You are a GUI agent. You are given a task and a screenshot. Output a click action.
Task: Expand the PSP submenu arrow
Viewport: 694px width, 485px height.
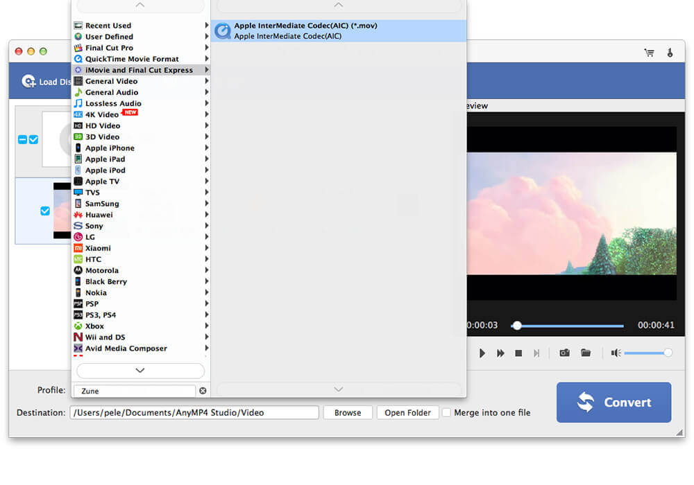click(x=206, y=303)
